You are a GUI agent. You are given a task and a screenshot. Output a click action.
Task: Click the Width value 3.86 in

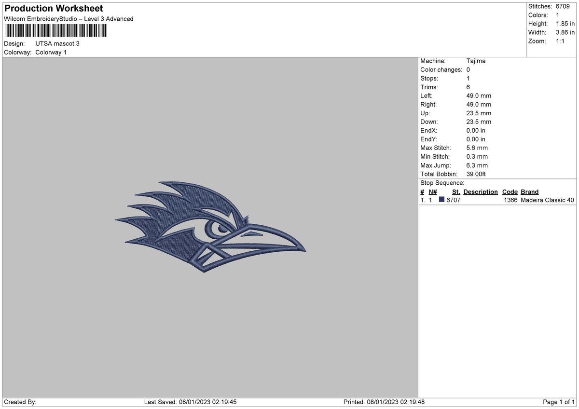tap(565, 32)
